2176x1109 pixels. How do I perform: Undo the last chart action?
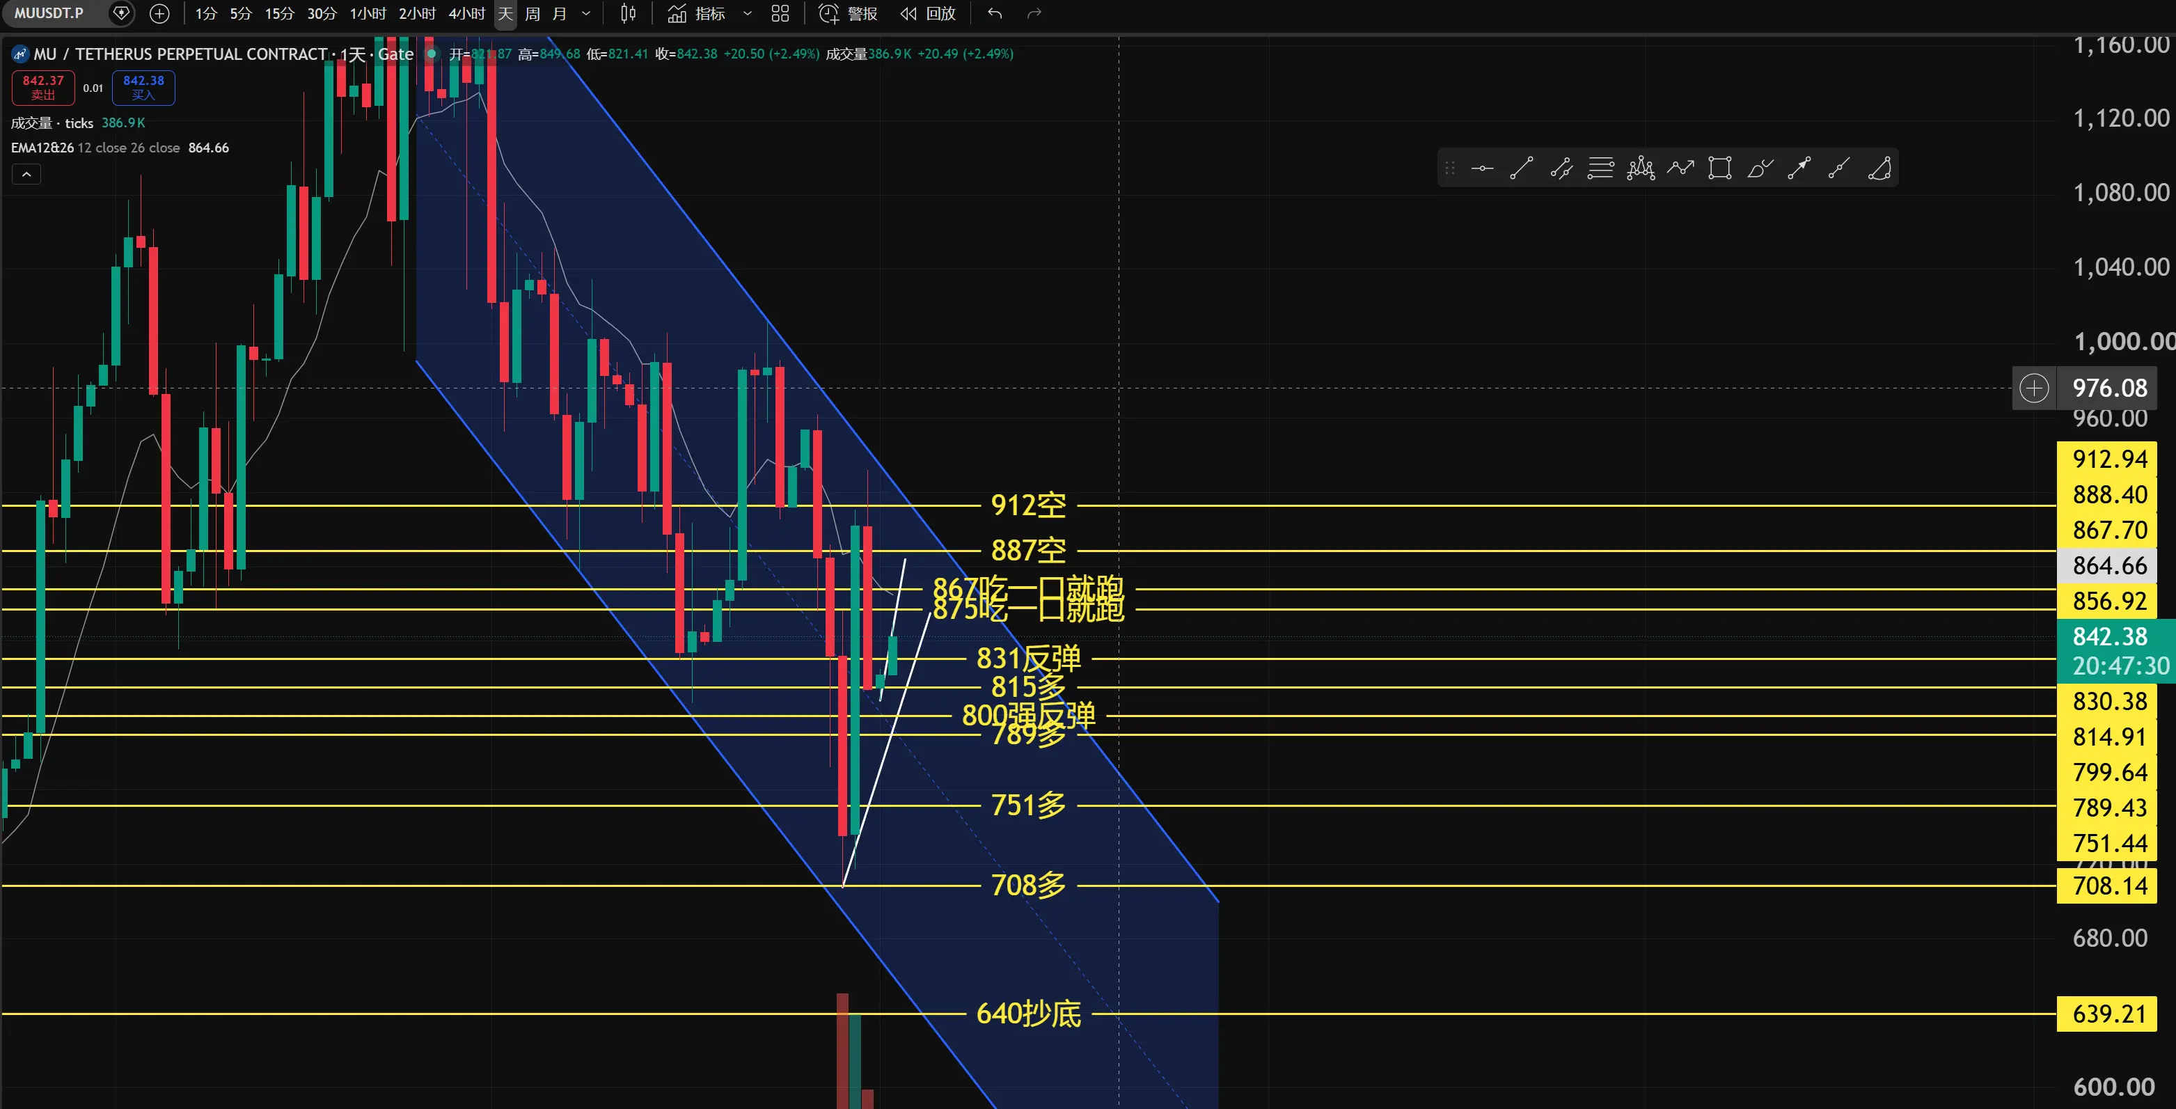pos(995,13)
